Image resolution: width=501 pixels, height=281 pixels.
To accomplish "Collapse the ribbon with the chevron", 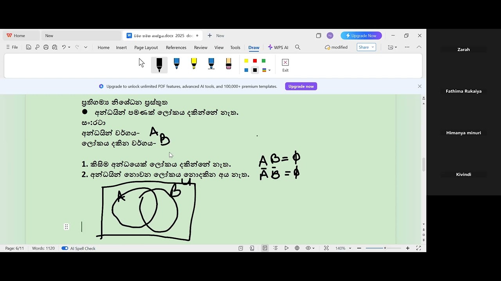I will (x=419, y=47).
